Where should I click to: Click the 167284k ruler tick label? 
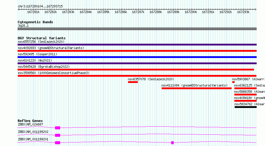86,12
